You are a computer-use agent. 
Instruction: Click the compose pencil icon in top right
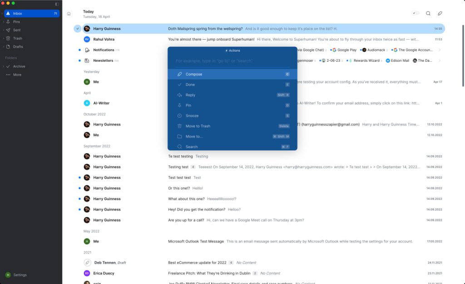pyautogui.click(x=440, y=13)
